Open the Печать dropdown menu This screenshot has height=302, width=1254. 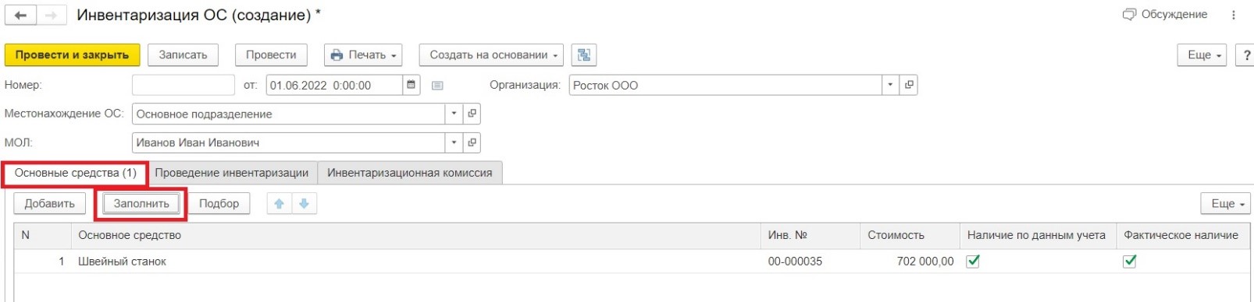coord(363,55)
